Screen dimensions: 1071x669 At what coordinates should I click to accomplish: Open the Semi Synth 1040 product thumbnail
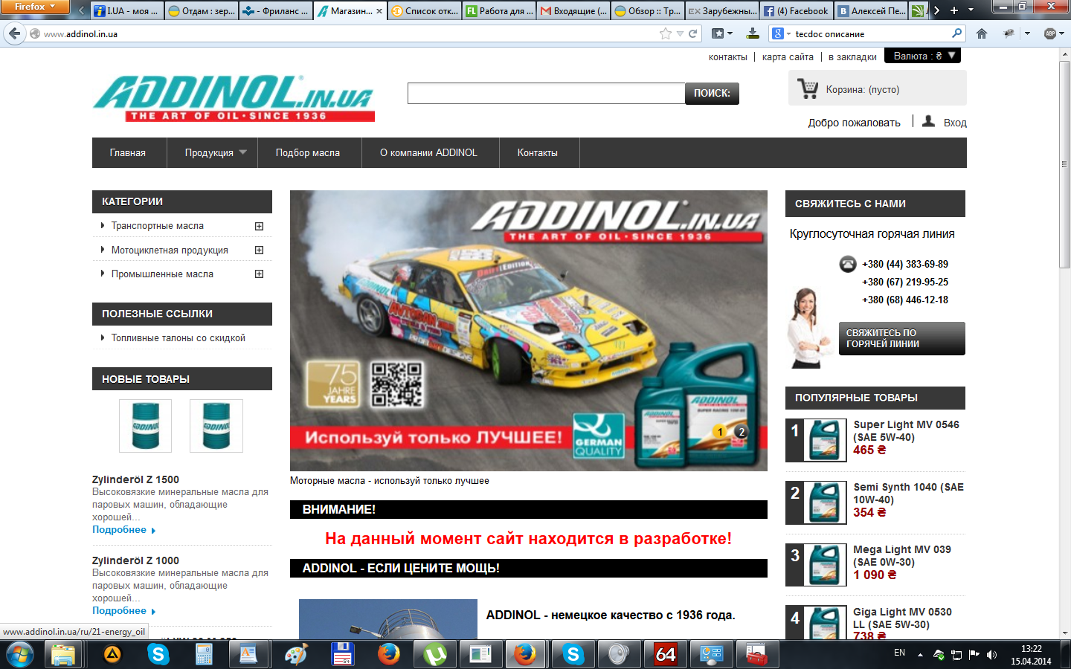(824, 502)
